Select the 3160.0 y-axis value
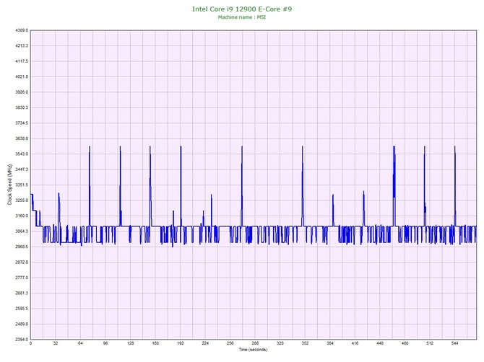484x362 pixels. [x=22, y=216]
